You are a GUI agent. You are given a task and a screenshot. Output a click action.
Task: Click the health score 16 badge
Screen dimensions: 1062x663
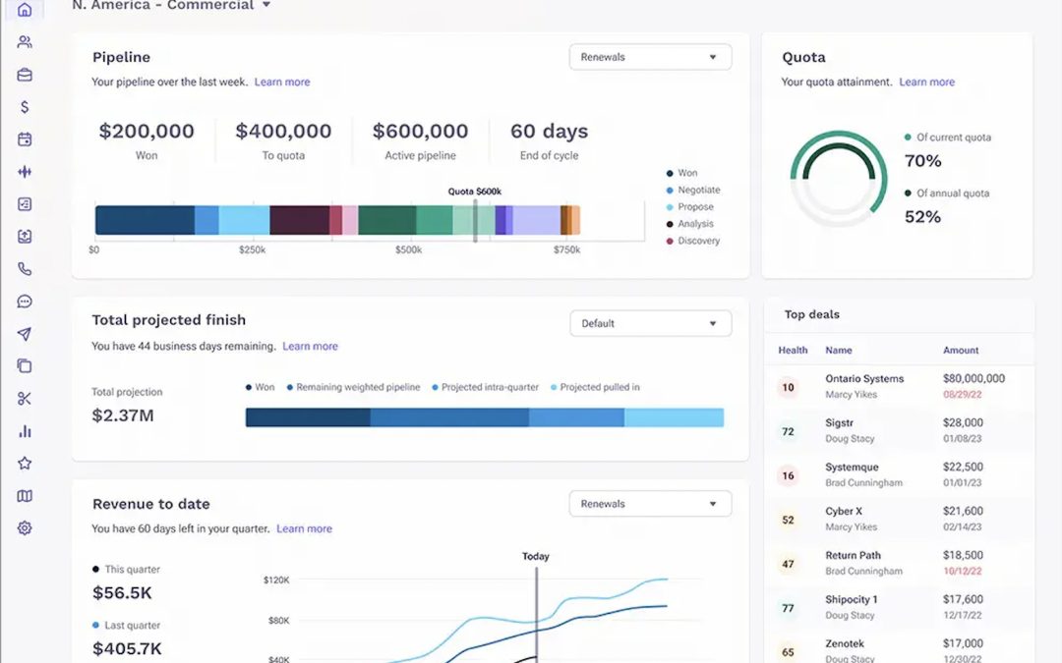pyautogui.click(x=788, y=475)
